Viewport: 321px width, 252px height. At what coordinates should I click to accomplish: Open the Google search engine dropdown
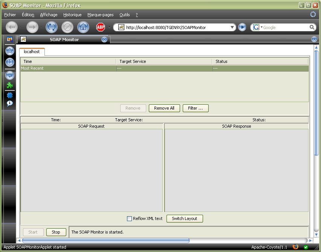pos(258,27)
